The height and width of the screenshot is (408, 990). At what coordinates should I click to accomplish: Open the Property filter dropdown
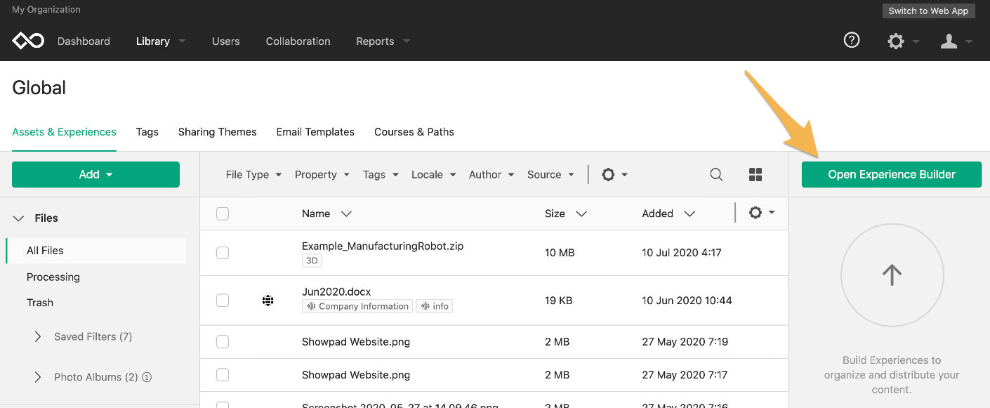pyautogui.click(x=322, y=175)
